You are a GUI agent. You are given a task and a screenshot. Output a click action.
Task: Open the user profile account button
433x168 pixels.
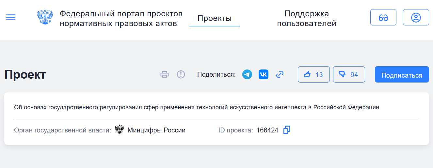pos(416,18)
